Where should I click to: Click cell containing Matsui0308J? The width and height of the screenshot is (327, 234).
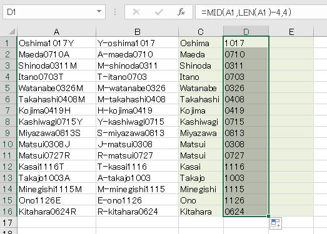point(56,144)
